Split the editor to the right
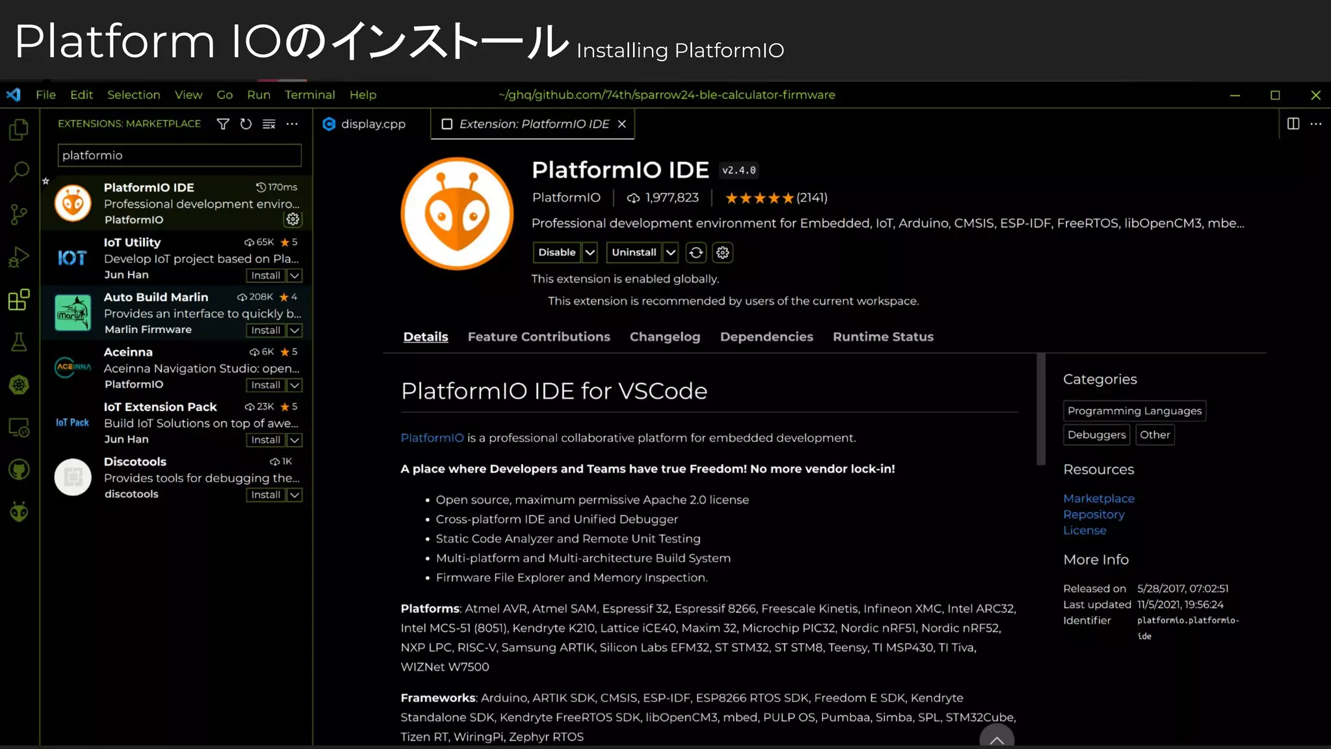1331x749 pixels. [1293, 124]
